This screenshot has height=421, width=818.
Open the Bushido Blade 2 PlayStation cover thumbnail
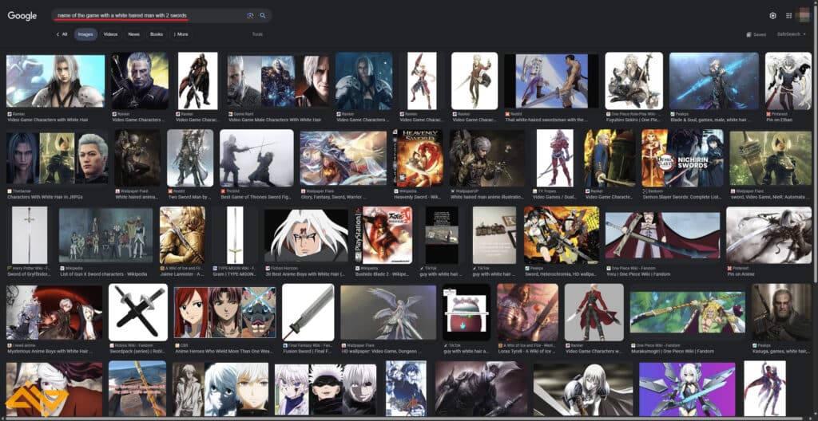pos(383,235)
